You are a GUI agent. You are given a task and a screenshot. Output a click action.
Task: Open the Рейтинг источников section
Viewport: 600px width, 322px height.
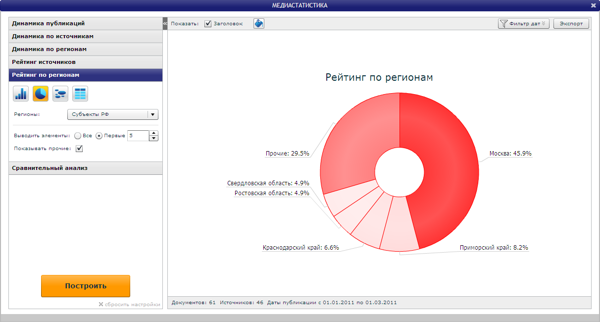pos(86,62)
